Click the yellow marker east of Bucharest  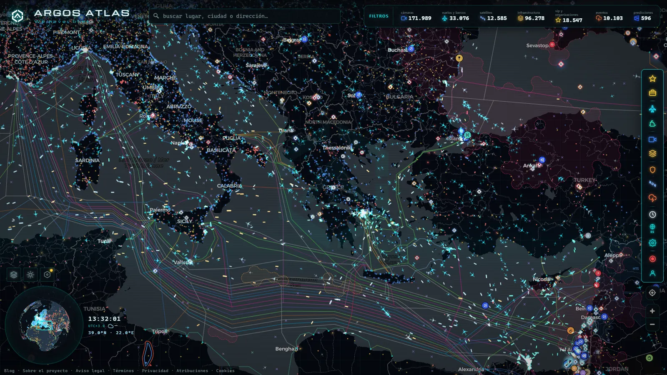point(459,58)
